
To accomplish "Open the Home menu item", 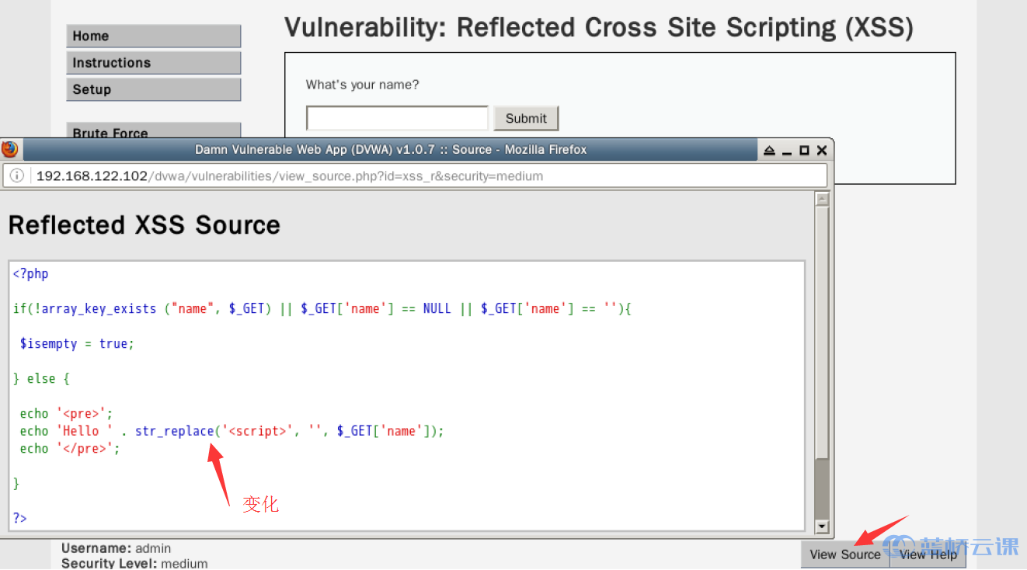I will click(154, 36).
